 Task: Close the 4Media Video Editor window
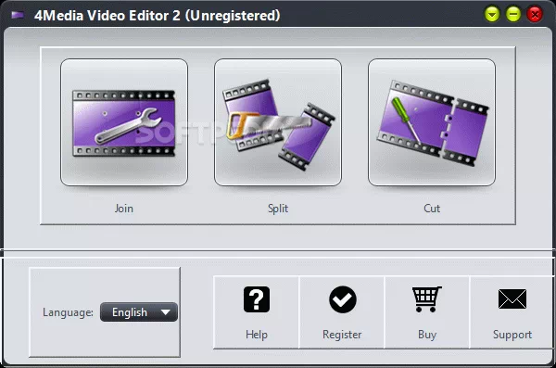tap(535, 15)
